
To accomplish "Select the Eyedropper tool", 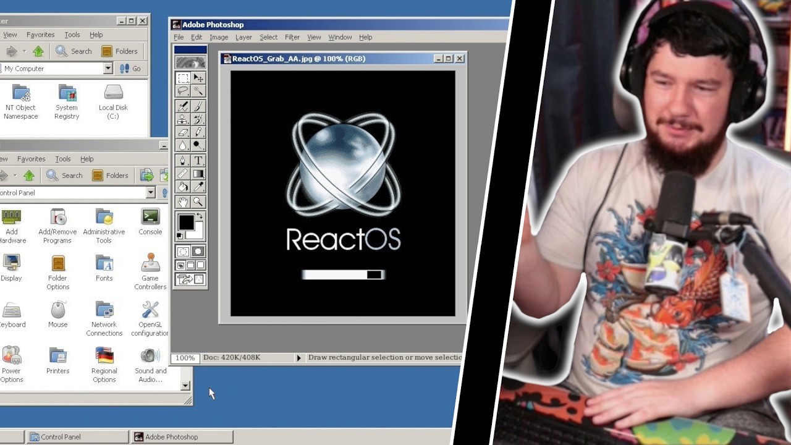I will click(198, 185).
